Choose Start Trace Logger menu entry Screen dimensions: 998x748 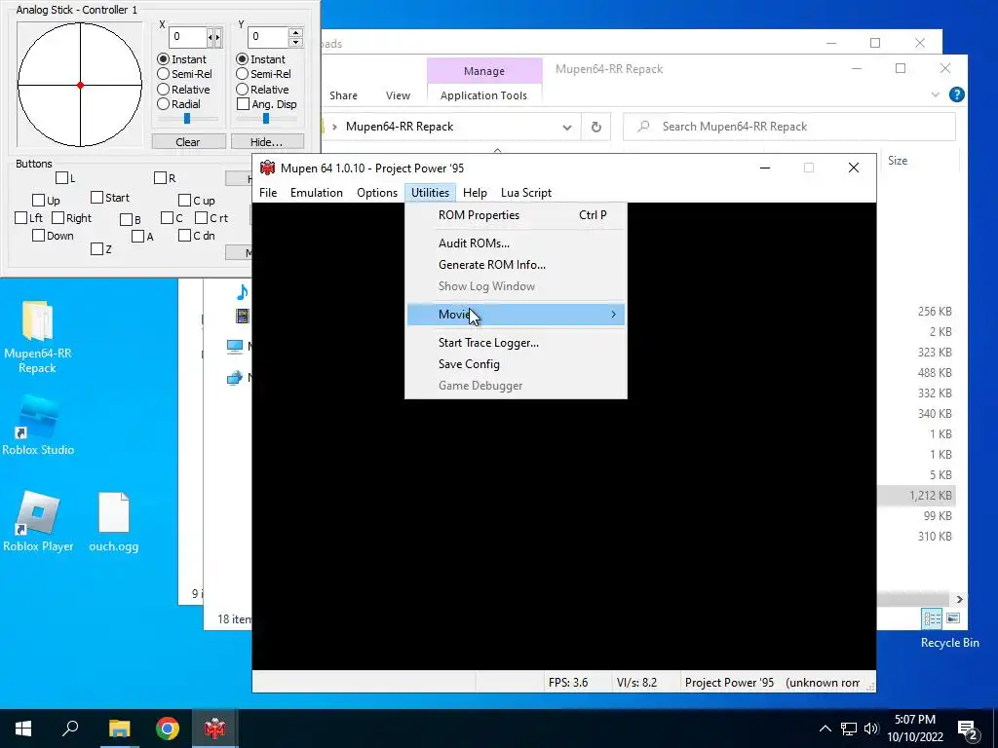(x=516, y=343)
